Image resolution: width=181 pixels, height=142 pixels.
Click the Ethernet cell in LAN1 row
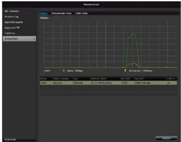click(78, 83)
